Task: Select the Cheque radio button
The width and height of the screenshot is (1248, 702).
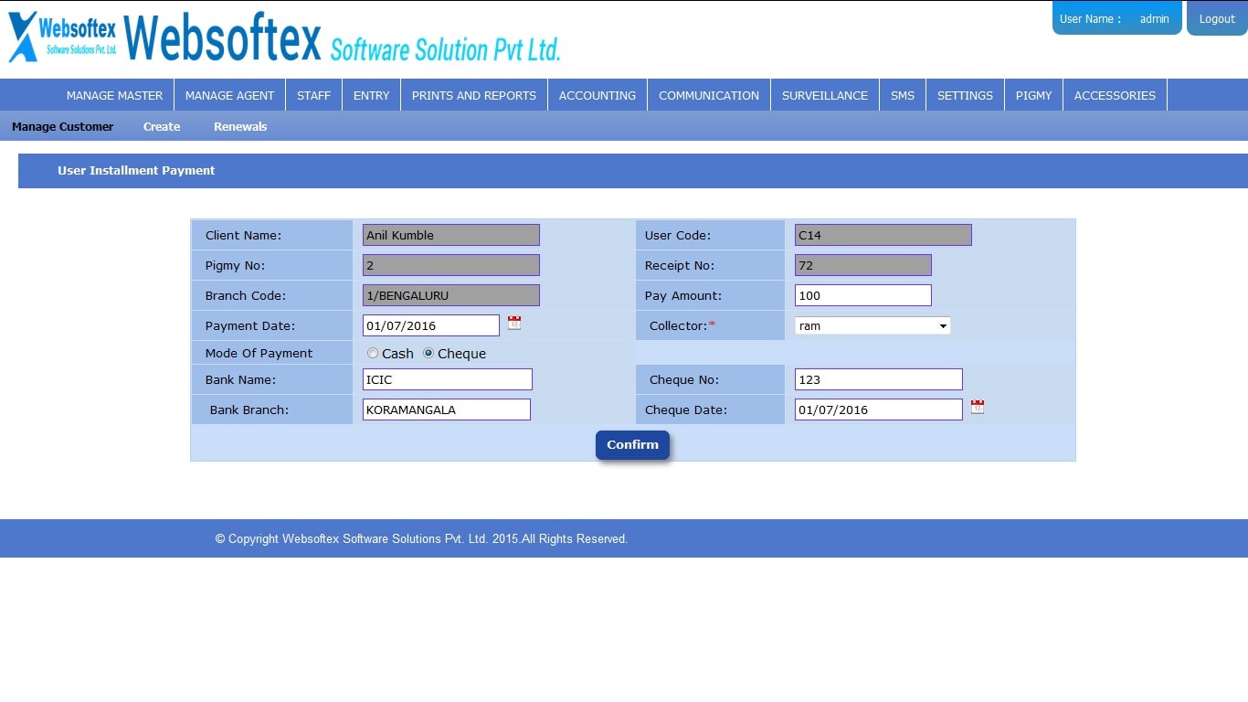Action: pos(428,354)
